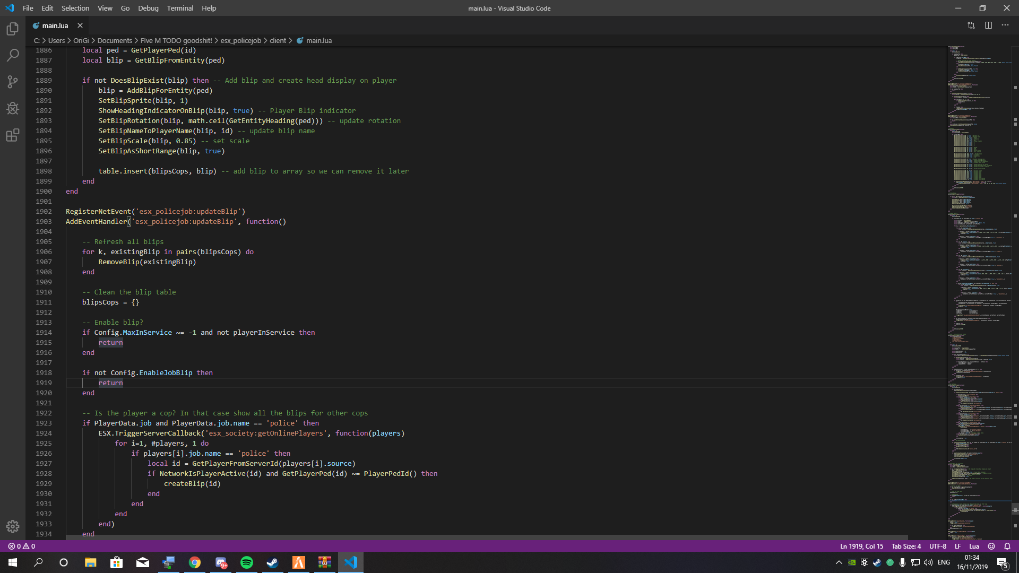Open the Extensions view
This screenshot has height=573, width=1019.
[13, 135]
